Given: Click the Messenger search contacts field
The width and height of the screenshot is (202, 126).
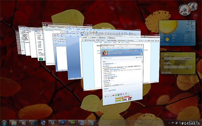Looking at the screenshot, I should tap(119, 58).
